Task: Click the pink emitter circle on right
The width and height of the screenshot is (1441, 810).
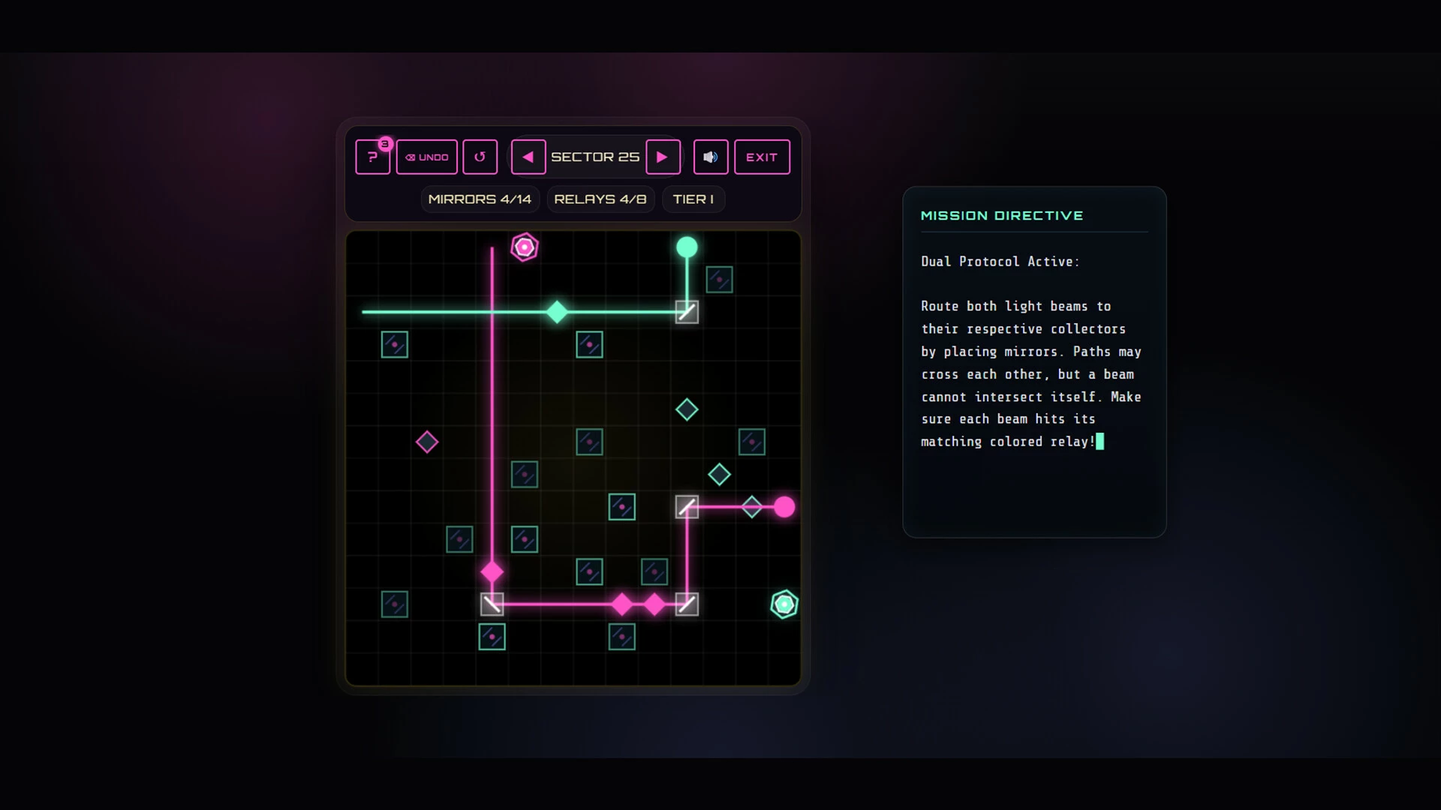Action: pyautogui.click(x=784, y=507)
